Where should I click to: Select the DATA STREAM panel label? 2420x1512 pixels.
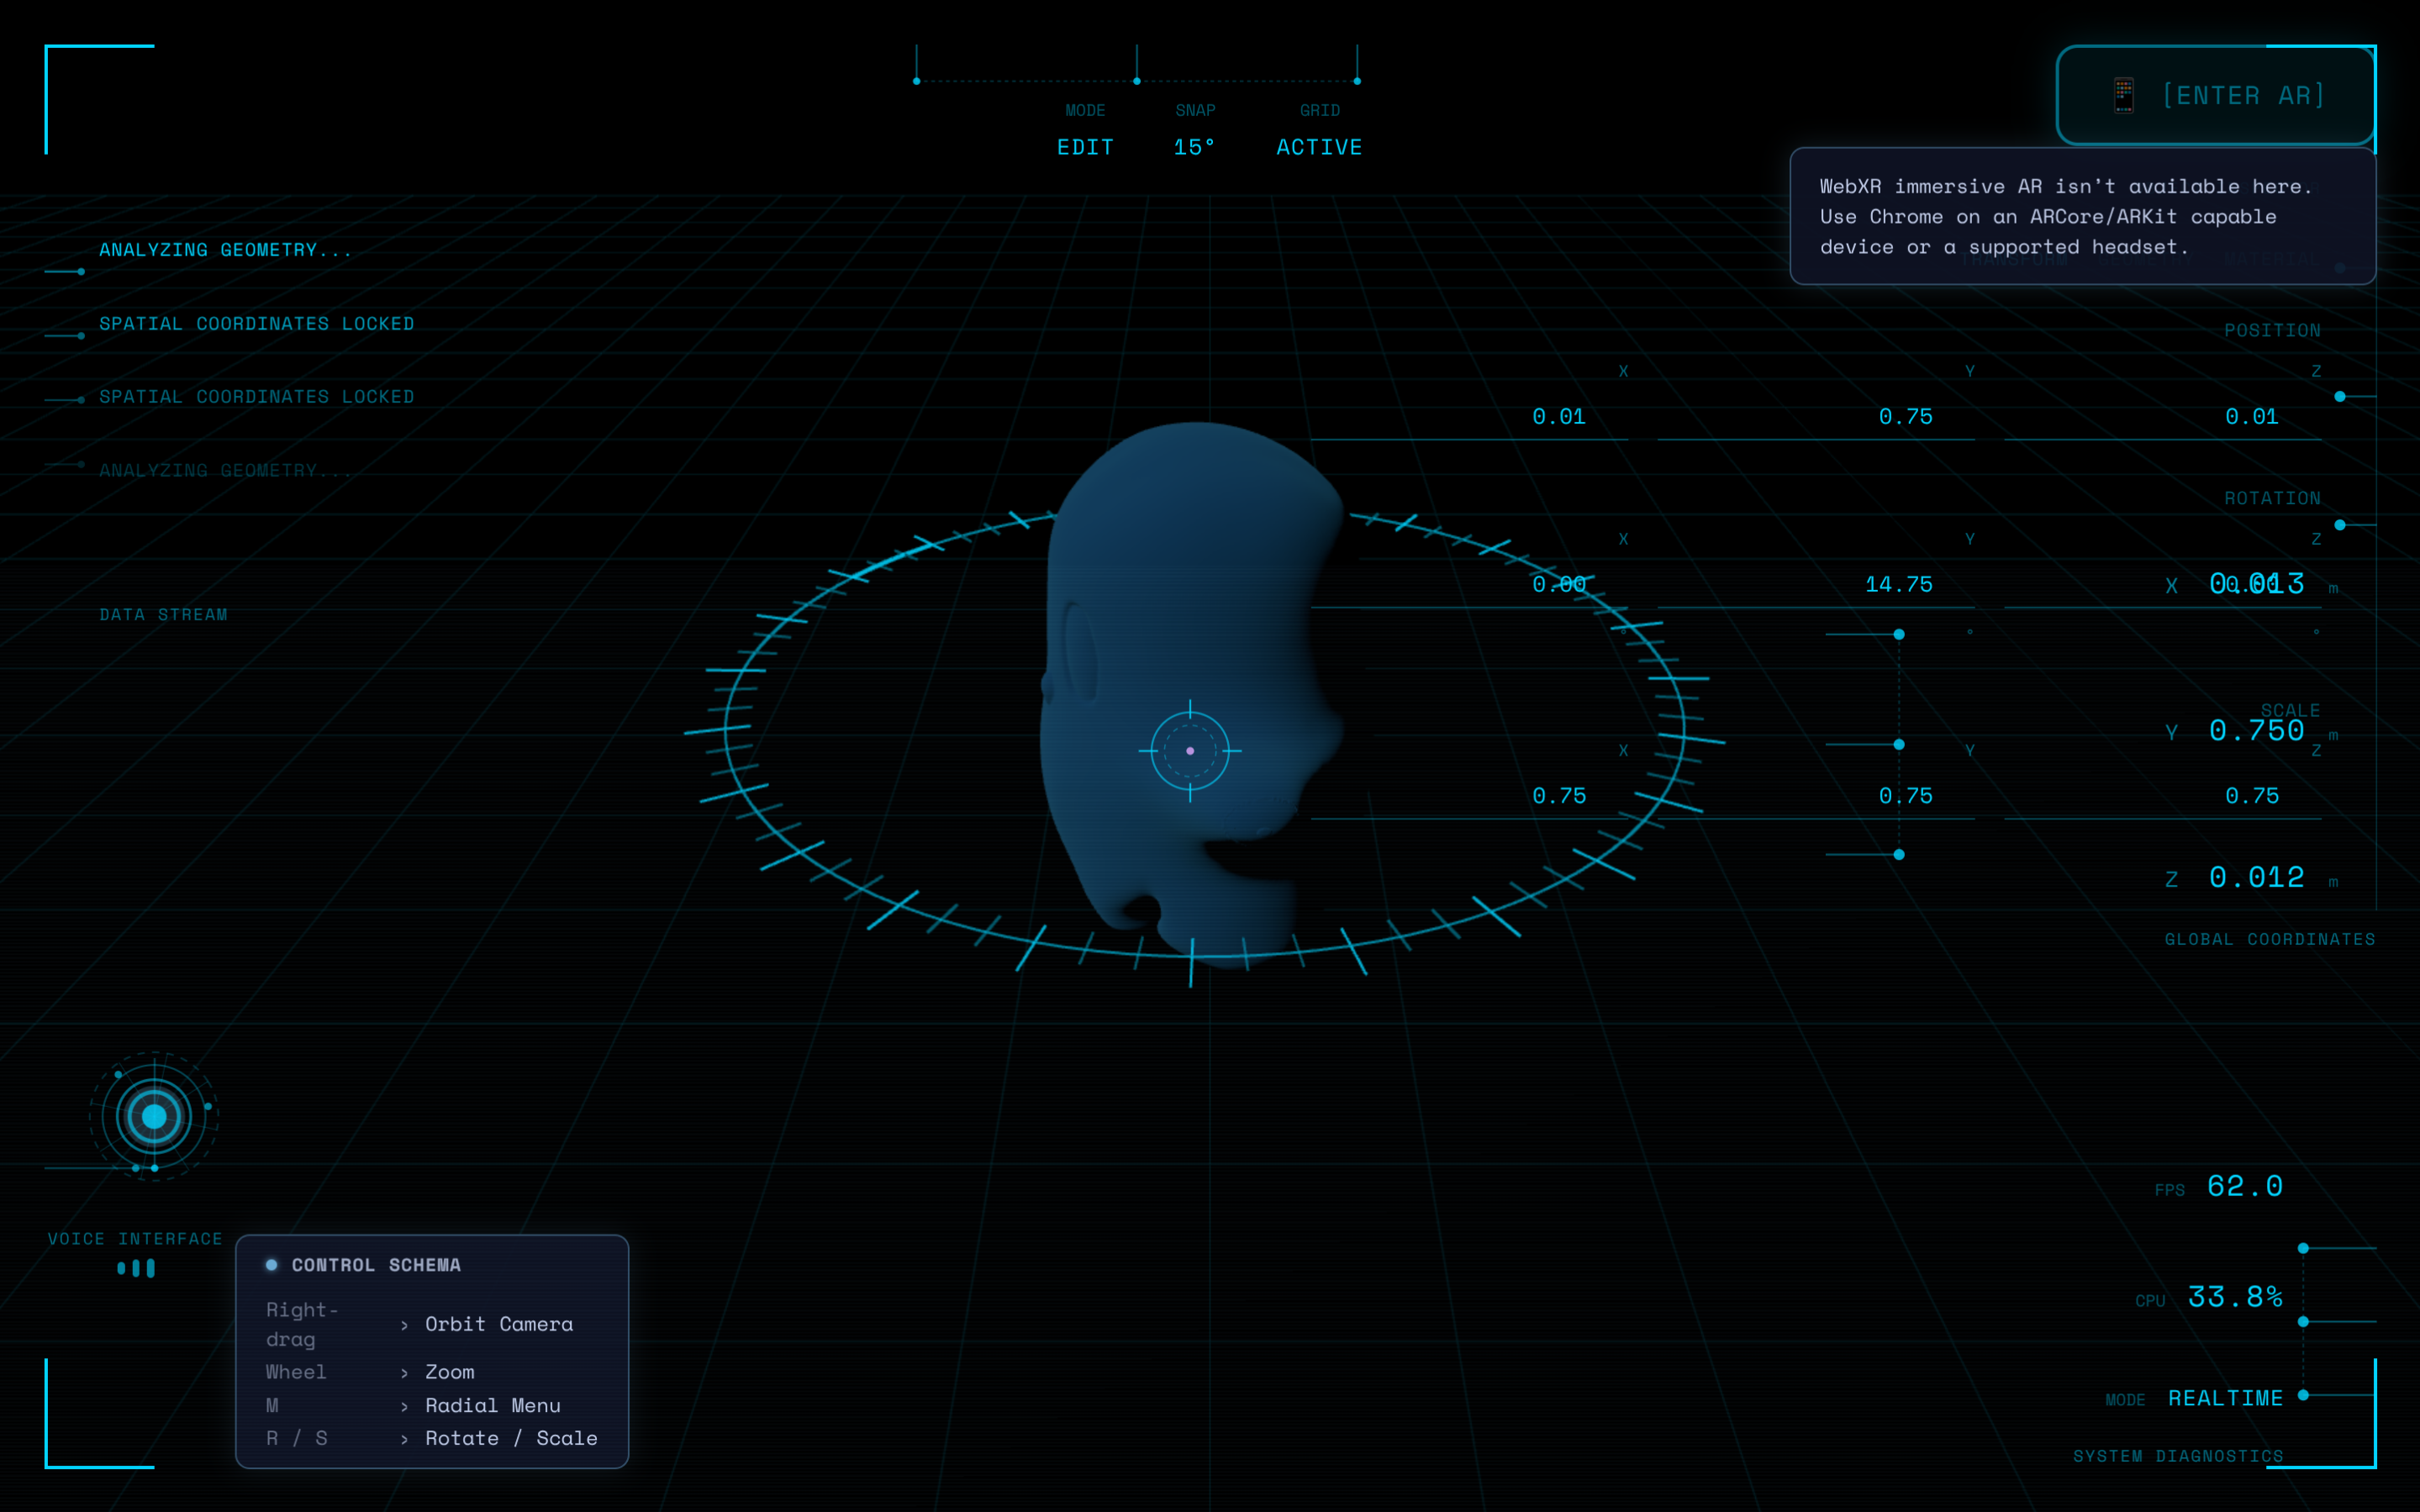click(x=163, y=614)
